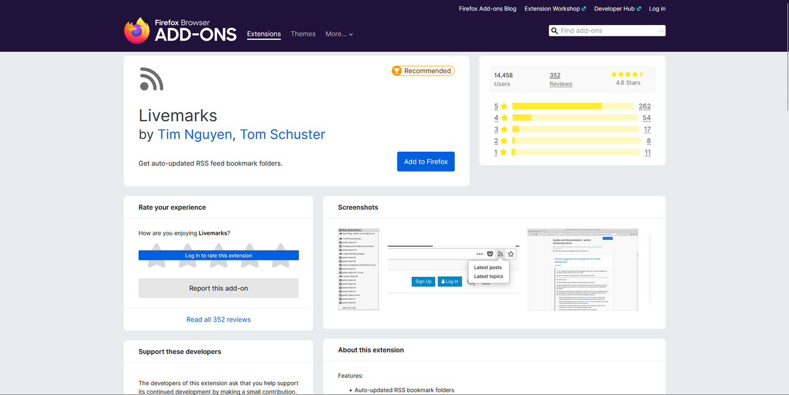Open author Tim Nguyen's profile
Viewport: 789px width, 395px height.
(x=194, y=134)
